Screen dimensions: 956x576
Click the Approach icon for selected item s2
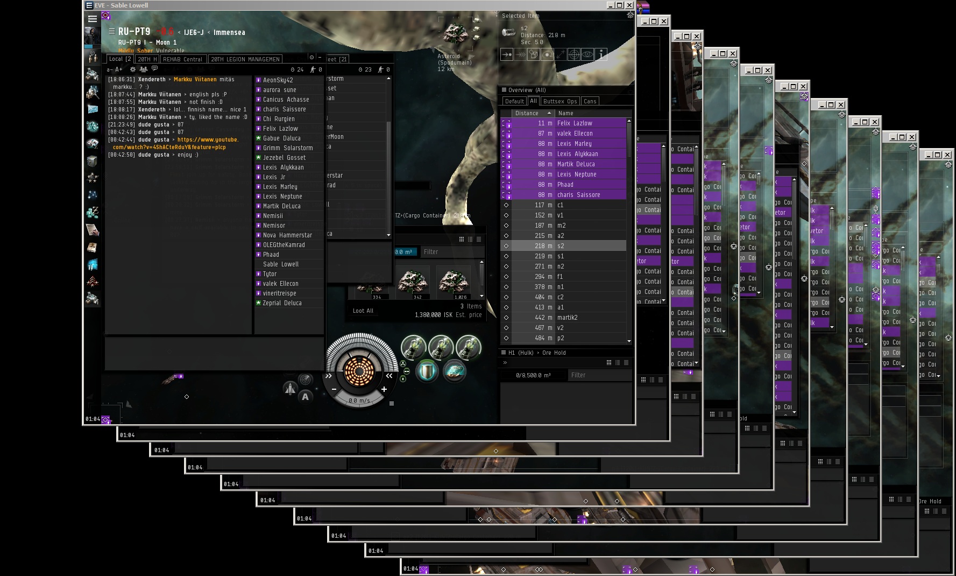point(507,54)
